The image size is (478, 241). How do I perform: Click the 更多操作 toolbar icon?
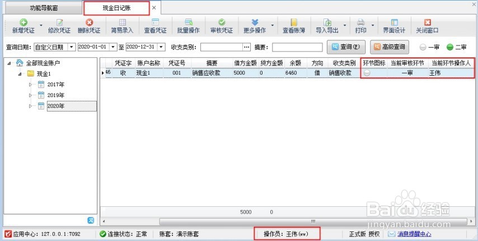click(255, 22)
